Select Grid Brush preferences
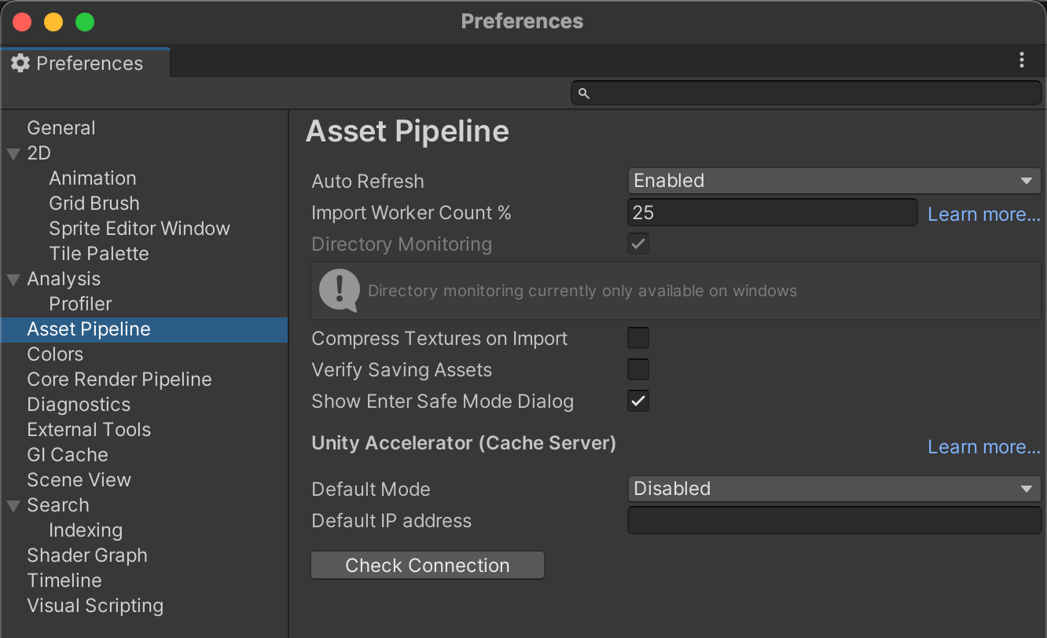1047x638 pixels. pos(94,203)
